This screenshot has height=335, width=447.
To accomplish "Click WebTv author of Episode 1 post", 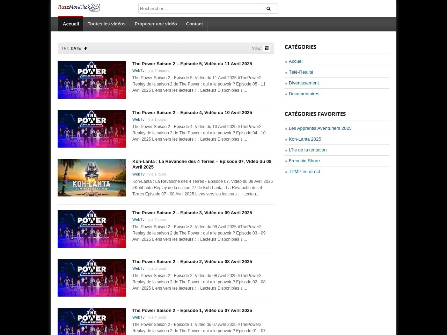I will pyautogui.click(x=138, y=318).
